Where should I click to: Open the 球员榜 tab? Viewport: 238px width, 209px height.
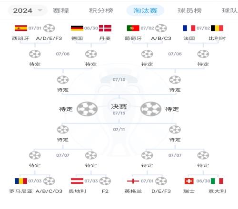pos(189,10)
